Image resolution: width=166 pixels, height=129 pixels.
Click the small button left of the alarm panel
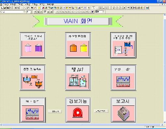click(55, 111)
